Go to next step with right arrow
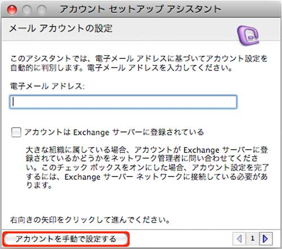 pyautogui.click(x=266, y=239)
